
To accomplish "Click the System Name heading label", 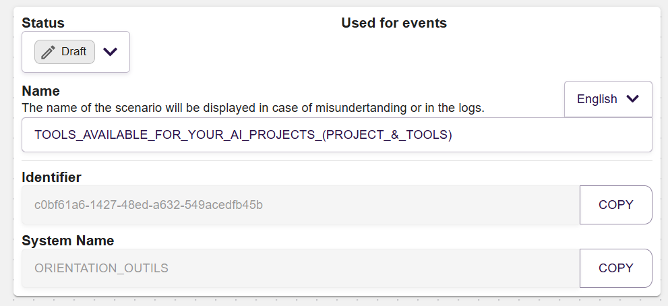I will pos(67,241).
